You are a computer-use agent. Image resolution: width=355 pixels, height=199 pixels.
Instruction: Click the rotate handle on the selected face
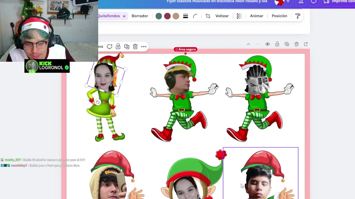98,102
